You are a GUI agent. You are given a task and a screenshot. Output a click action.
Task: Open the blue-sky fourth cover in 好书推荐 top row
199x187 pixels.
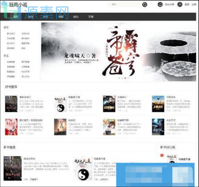tap(158, 104)
